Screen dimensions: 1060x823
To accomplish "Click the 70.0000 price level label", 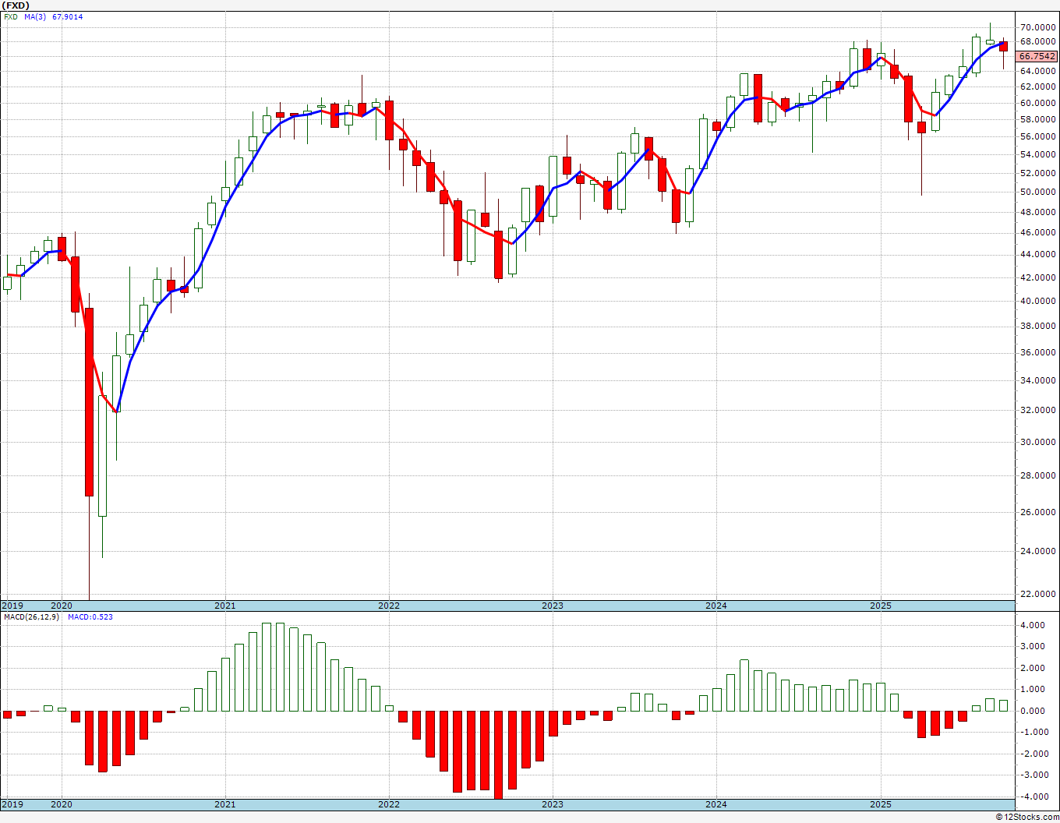I will coord(1038,27).
